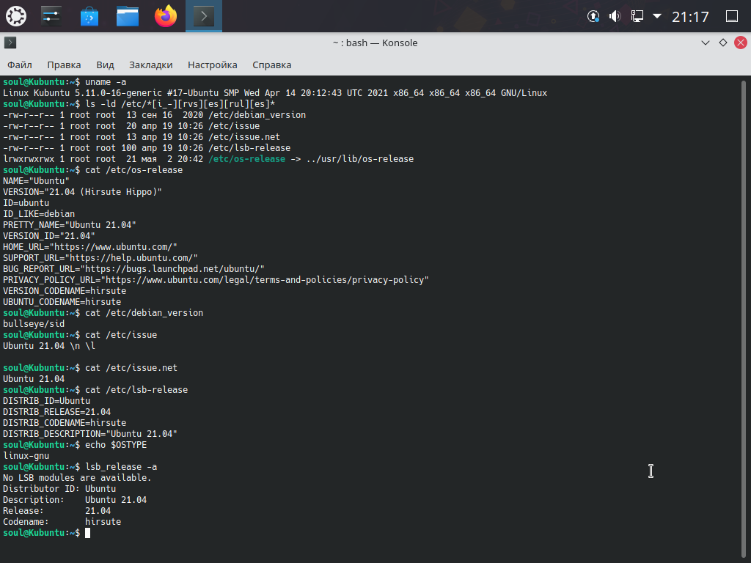This screenshot has height=563, width=751.
Task: Click the "cat /etc/issue.net" command
Action: pyautogui.click(x=131, y=368)
